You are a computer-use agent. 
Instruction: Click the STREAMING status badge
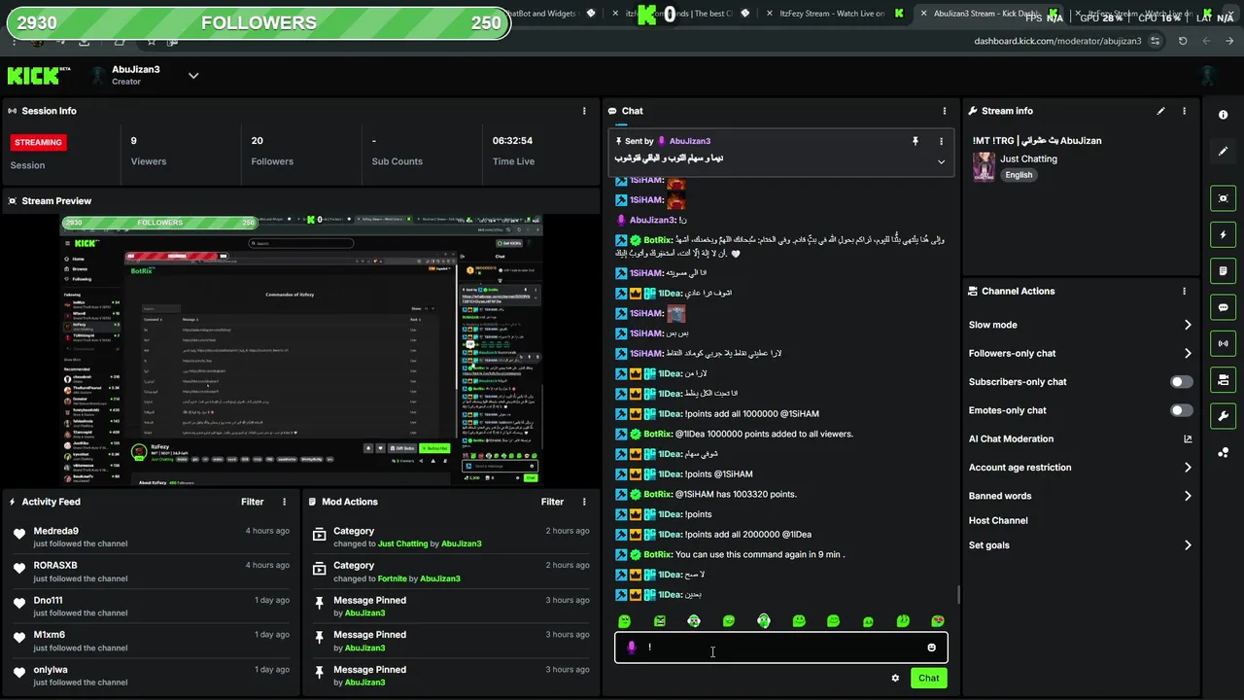(38, 142)
